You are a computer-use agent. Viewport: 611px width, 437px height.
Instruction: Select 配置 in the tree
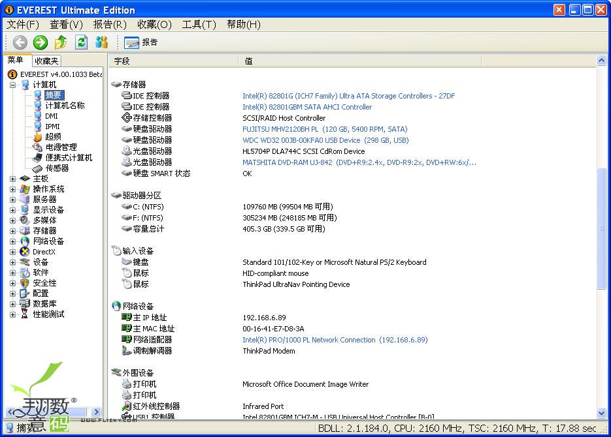(x=41, y=294)
